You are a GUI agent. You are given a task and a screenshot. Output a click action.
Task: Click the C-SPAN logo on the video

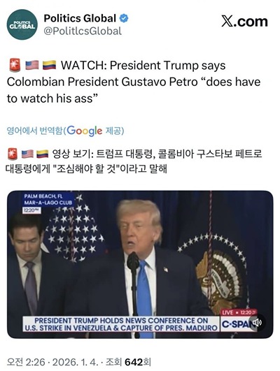[237, 324]
